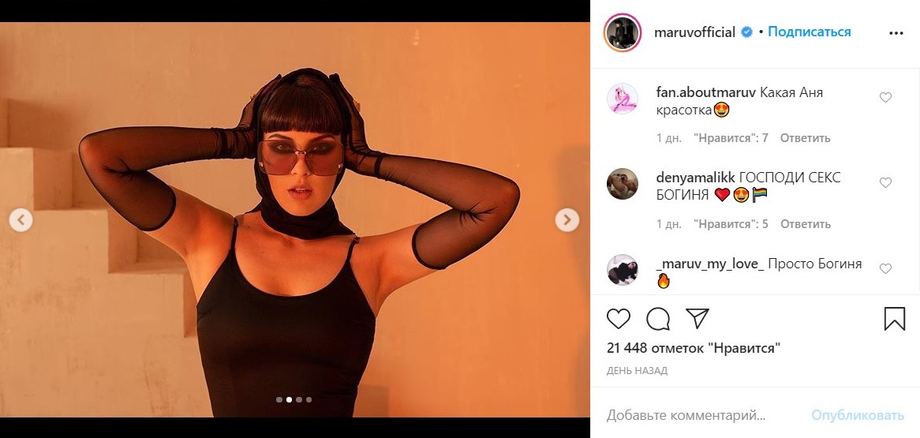The height and width of the screenshot is (438, 920).
Task: Go to previous photo in carousel
Action: click(21, 220)
